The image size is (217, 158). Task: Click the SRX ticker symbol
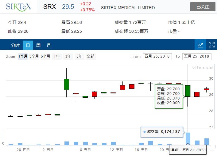(x=49, y=7)
